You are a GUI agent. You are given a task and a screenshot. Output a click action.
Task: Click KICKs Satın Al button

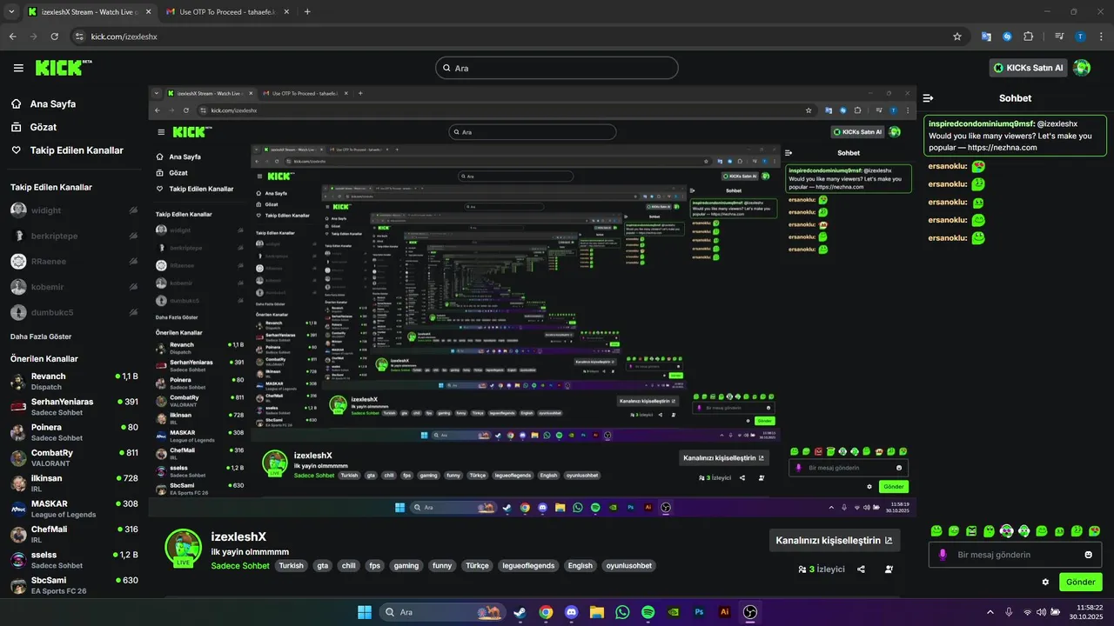tap(1028, 68)
